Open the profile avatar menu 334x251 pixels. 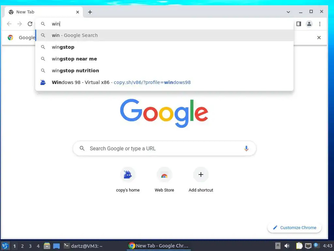click(x=309, y=24)
